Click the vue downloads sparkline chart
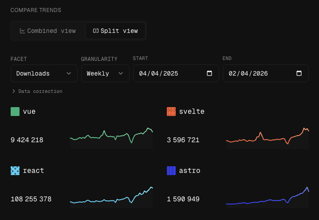 click(x=111, y=137)
